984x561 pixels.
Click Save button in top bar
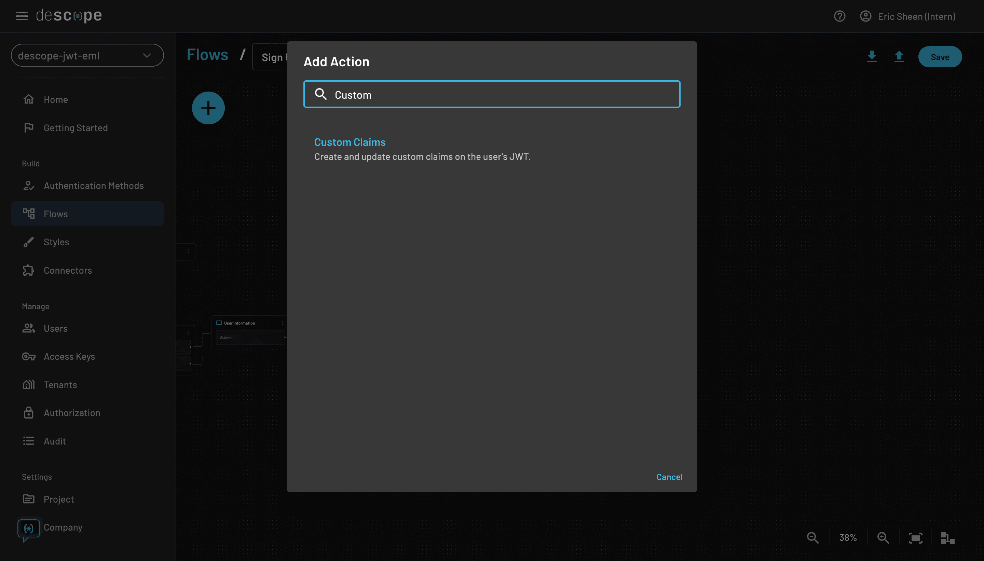[939, 57]
